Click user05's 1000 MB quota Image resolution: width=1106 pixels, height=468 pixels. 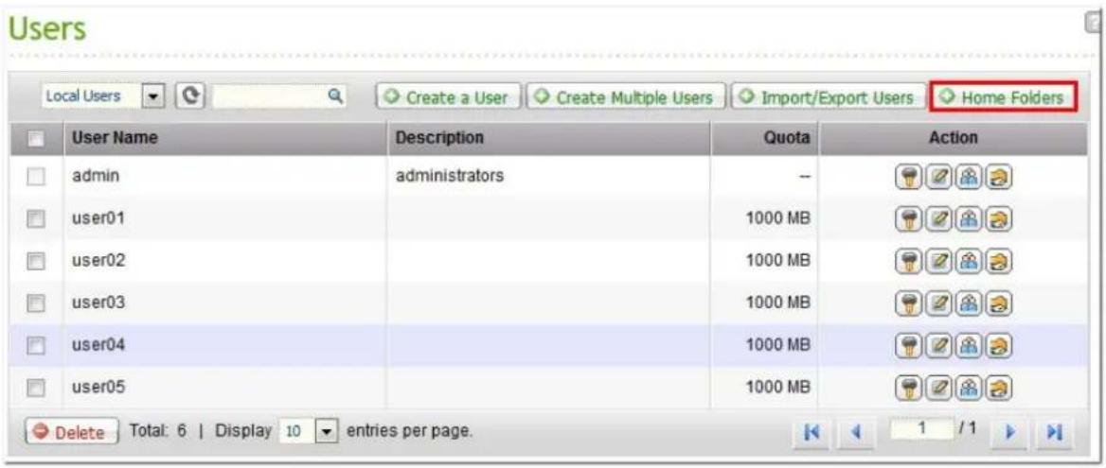(x=778, y=387)
